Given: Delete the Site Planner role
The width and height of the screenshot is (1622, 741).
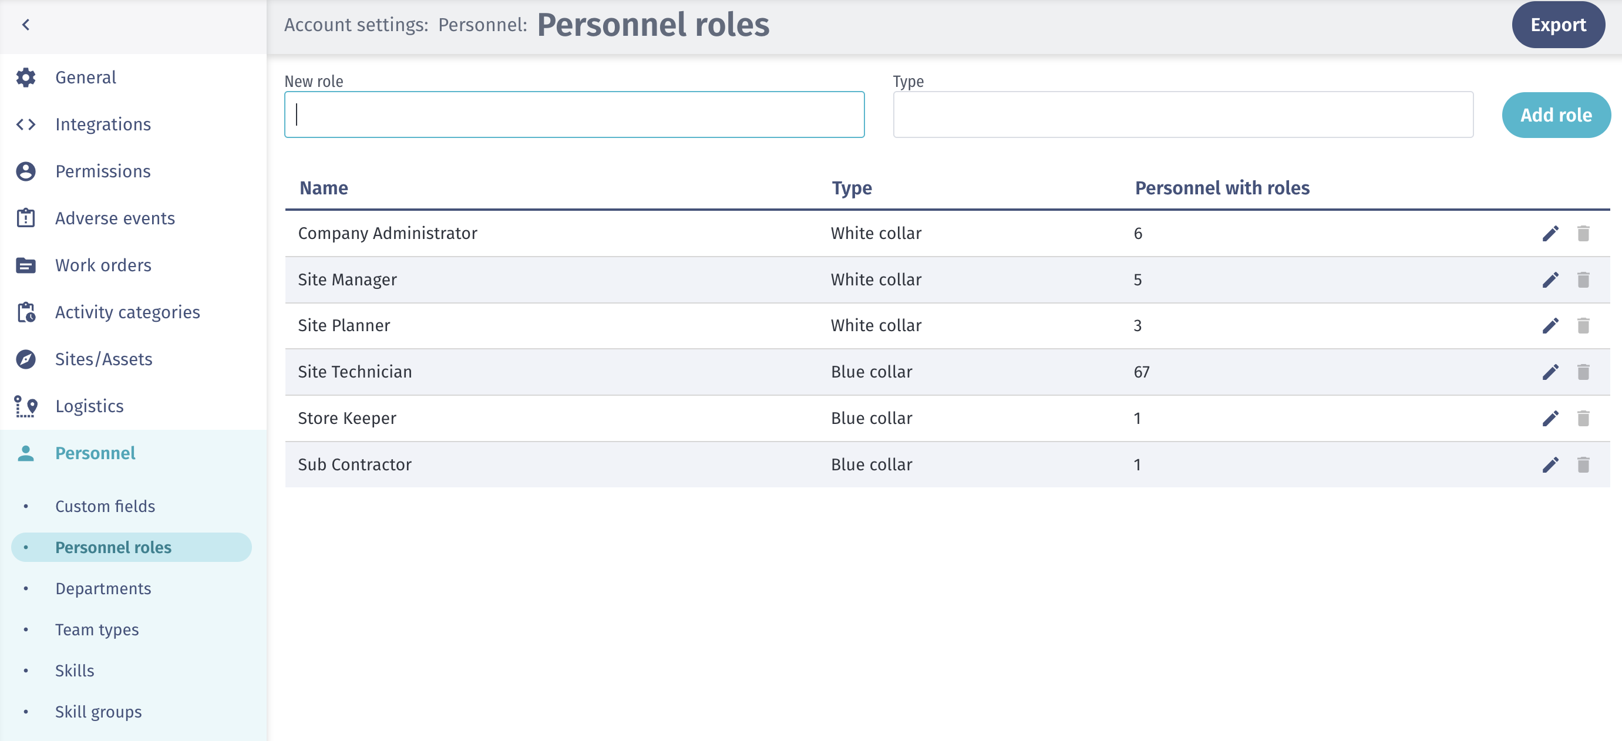Looking at the screenshot, I should 1583,325.
